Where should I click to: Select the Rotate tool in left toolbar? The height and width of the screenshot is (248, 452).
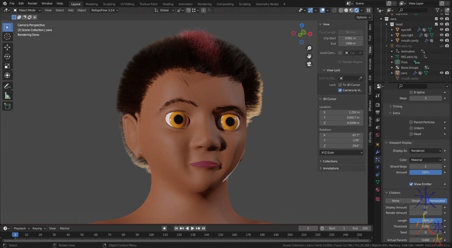click(x=7, y=56)
